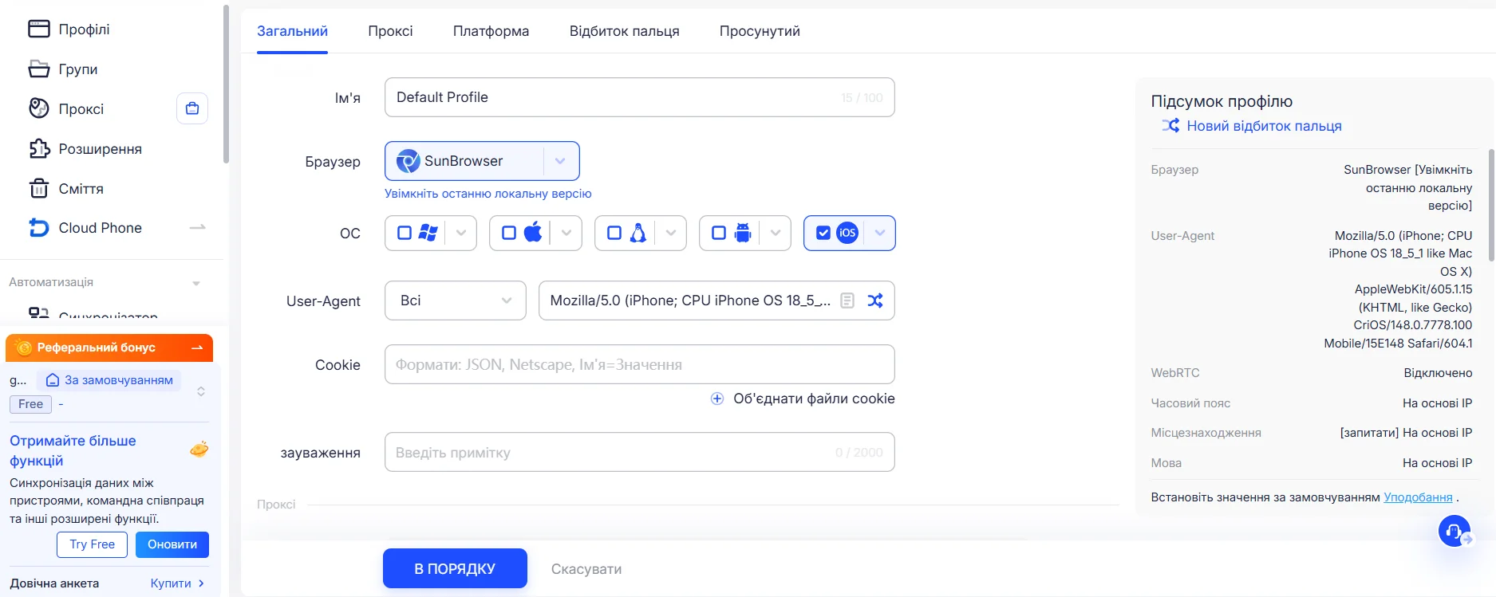Click the Скасувати button

point(586,569)
